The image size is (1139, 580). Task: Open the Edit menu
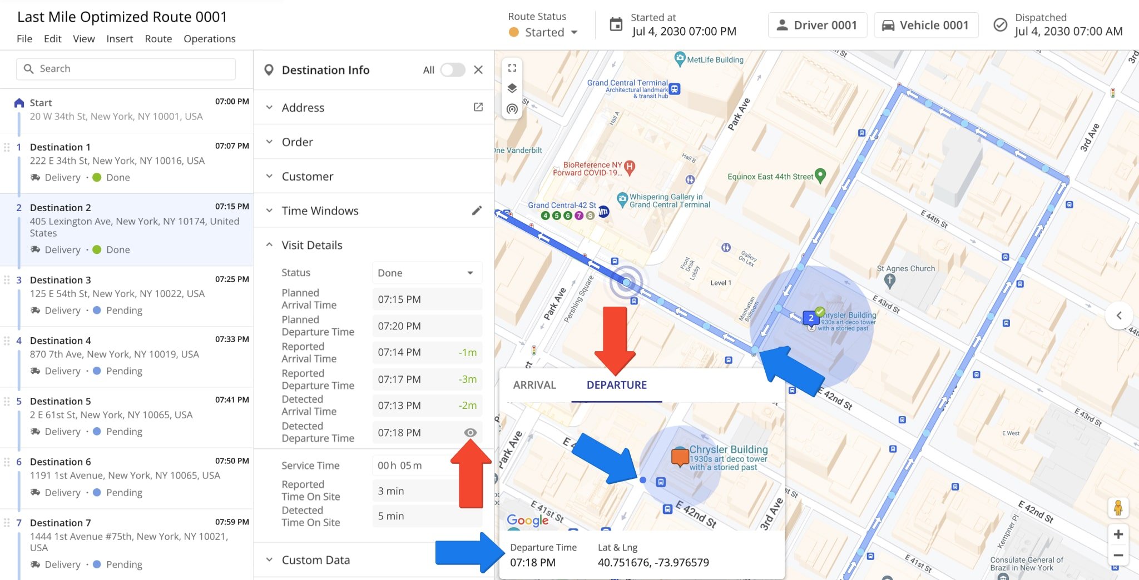point(53,39)
